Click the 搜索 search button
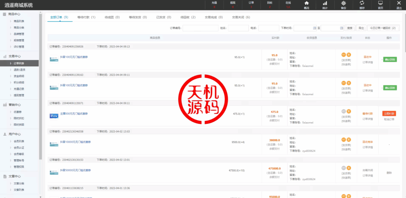 point(350,28)
